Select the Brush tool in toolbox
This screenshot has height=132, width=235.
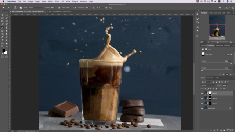click(x=3, y=27)
